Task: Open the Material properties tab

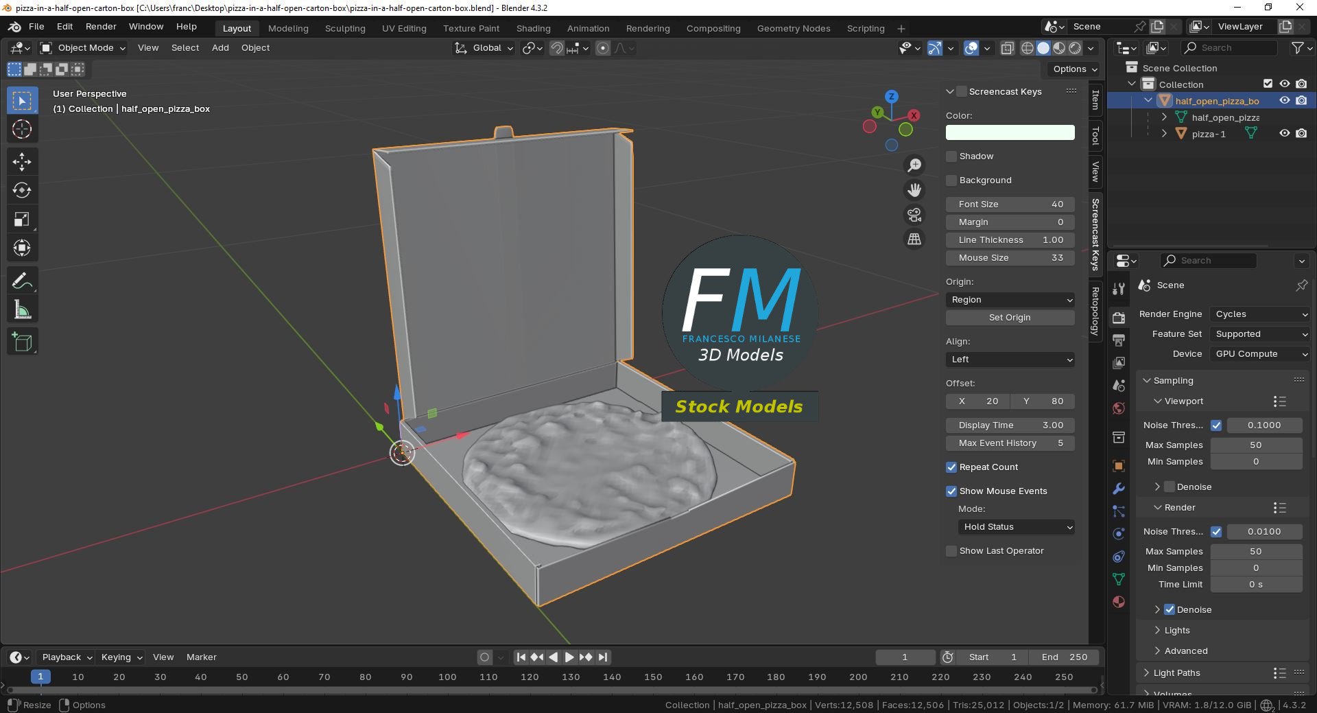Action: [1119, 602]
